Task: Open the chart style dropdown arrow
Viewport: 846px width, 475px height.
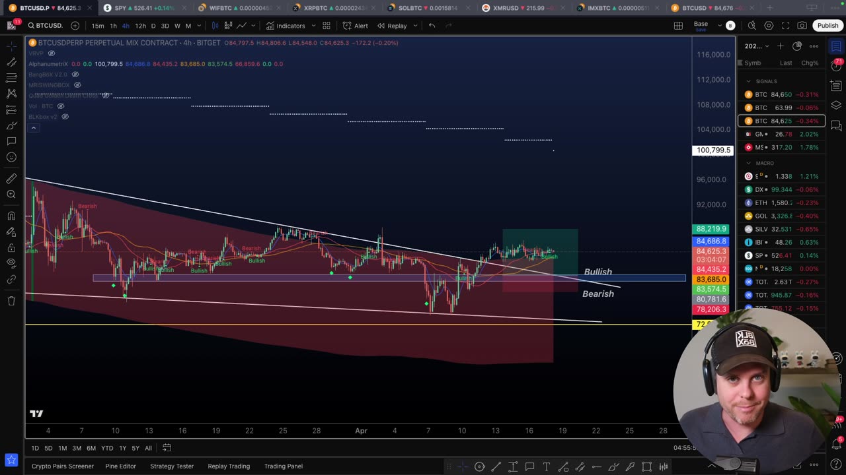Action: (x=253, y=26)
